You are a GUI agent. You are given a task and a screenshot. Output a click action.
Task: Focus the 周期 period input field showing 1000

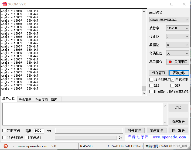[x=39, y=131]
